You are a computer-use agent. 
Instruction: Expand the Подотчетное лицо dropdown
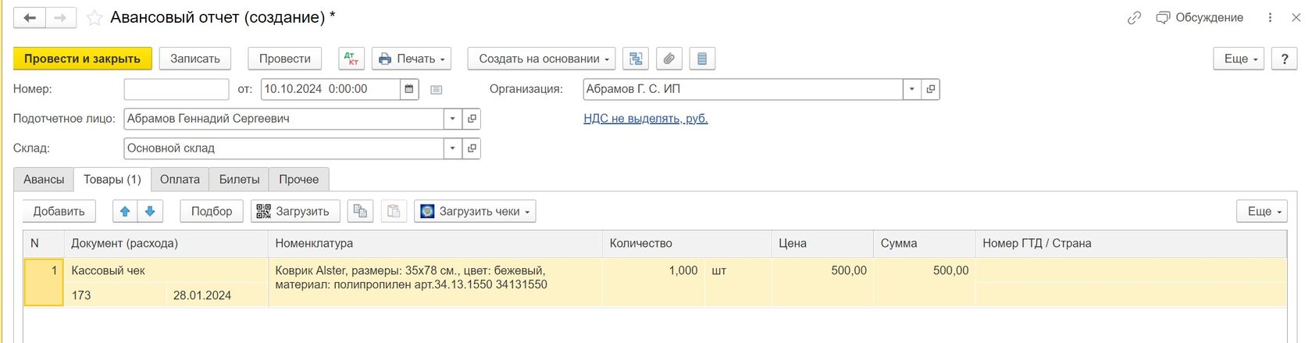pos(453,119)
